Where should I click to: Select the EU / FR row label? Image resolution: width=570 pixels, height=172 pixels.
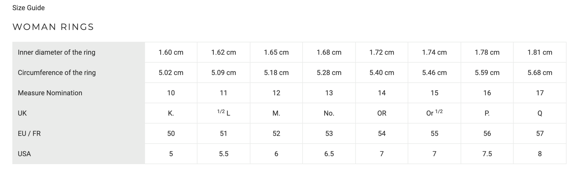(x=29, y=134)
